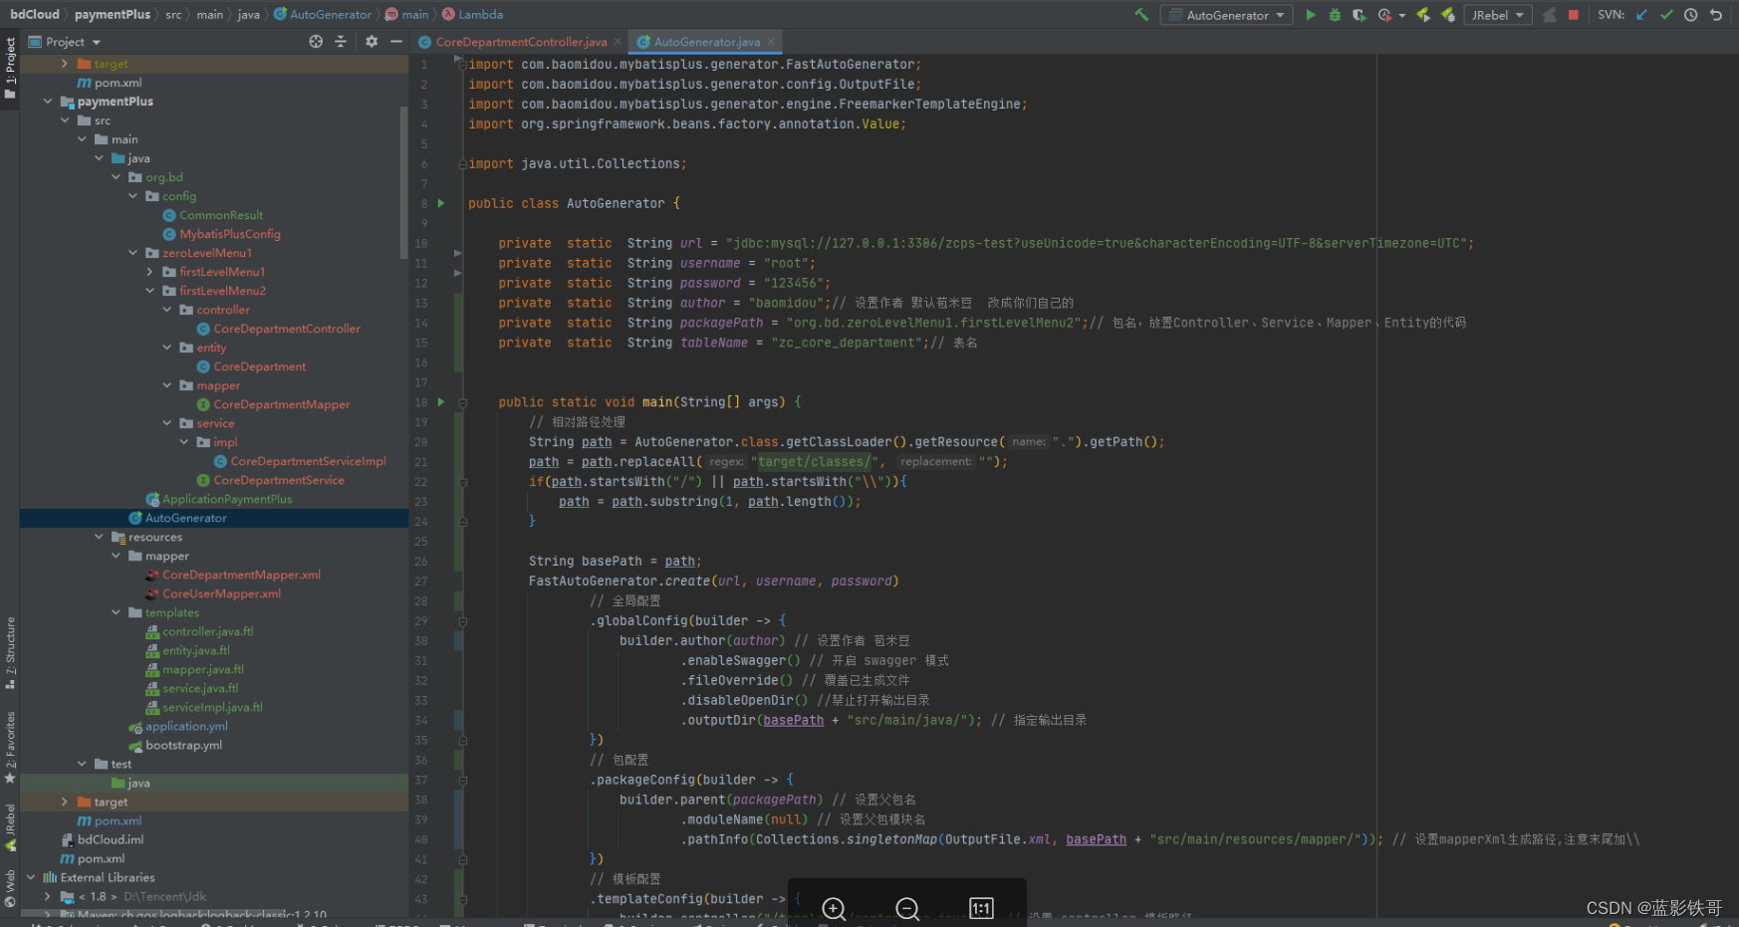Toggle the JRebel side tool window
The image size is (1739, 927).
point(10,828)
